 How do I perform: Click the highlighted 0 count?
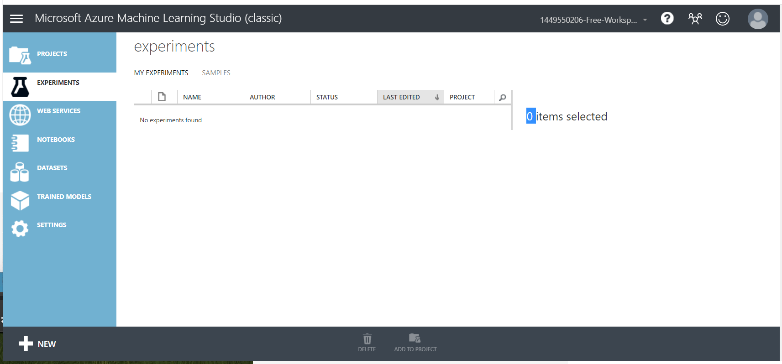pyautogui.click(x=530, y=116)
